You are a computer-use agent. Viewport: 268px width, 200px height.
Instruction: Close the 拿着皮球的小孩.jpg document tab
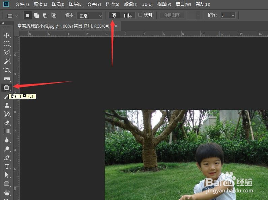(116, 26)
